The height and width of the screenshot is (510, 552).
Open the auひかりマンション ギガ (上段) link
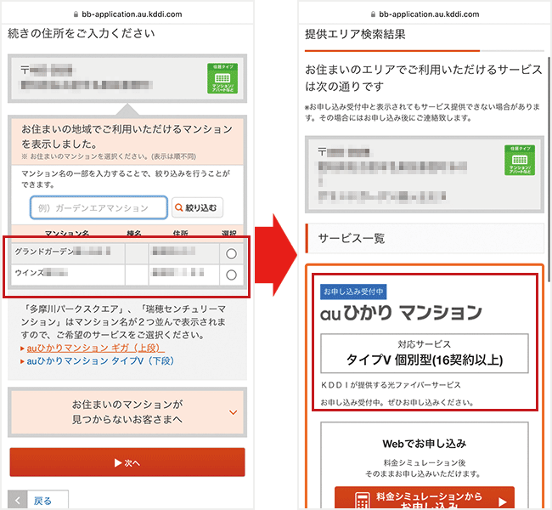click(95, 348)
